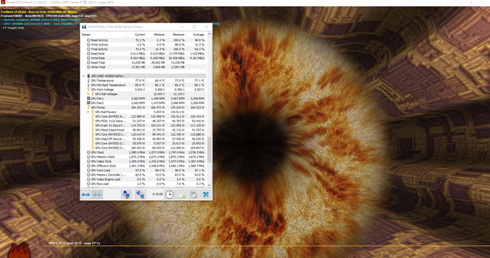
Task: Click the GPU Core Load circle icon
Action: pos(88,170)
